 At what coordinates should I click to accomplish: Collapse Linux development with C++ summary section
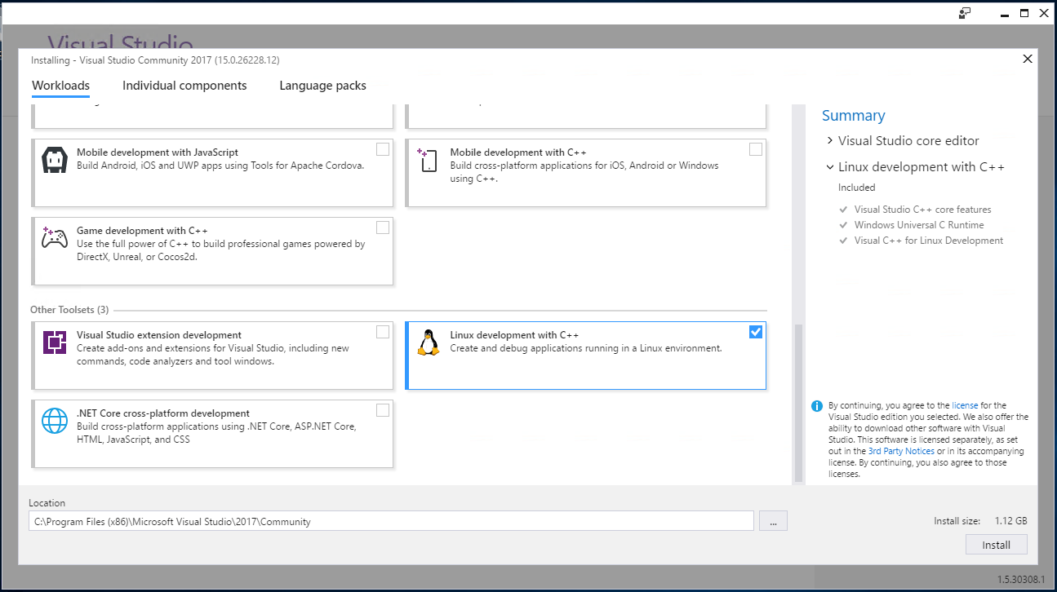point(830,167)
